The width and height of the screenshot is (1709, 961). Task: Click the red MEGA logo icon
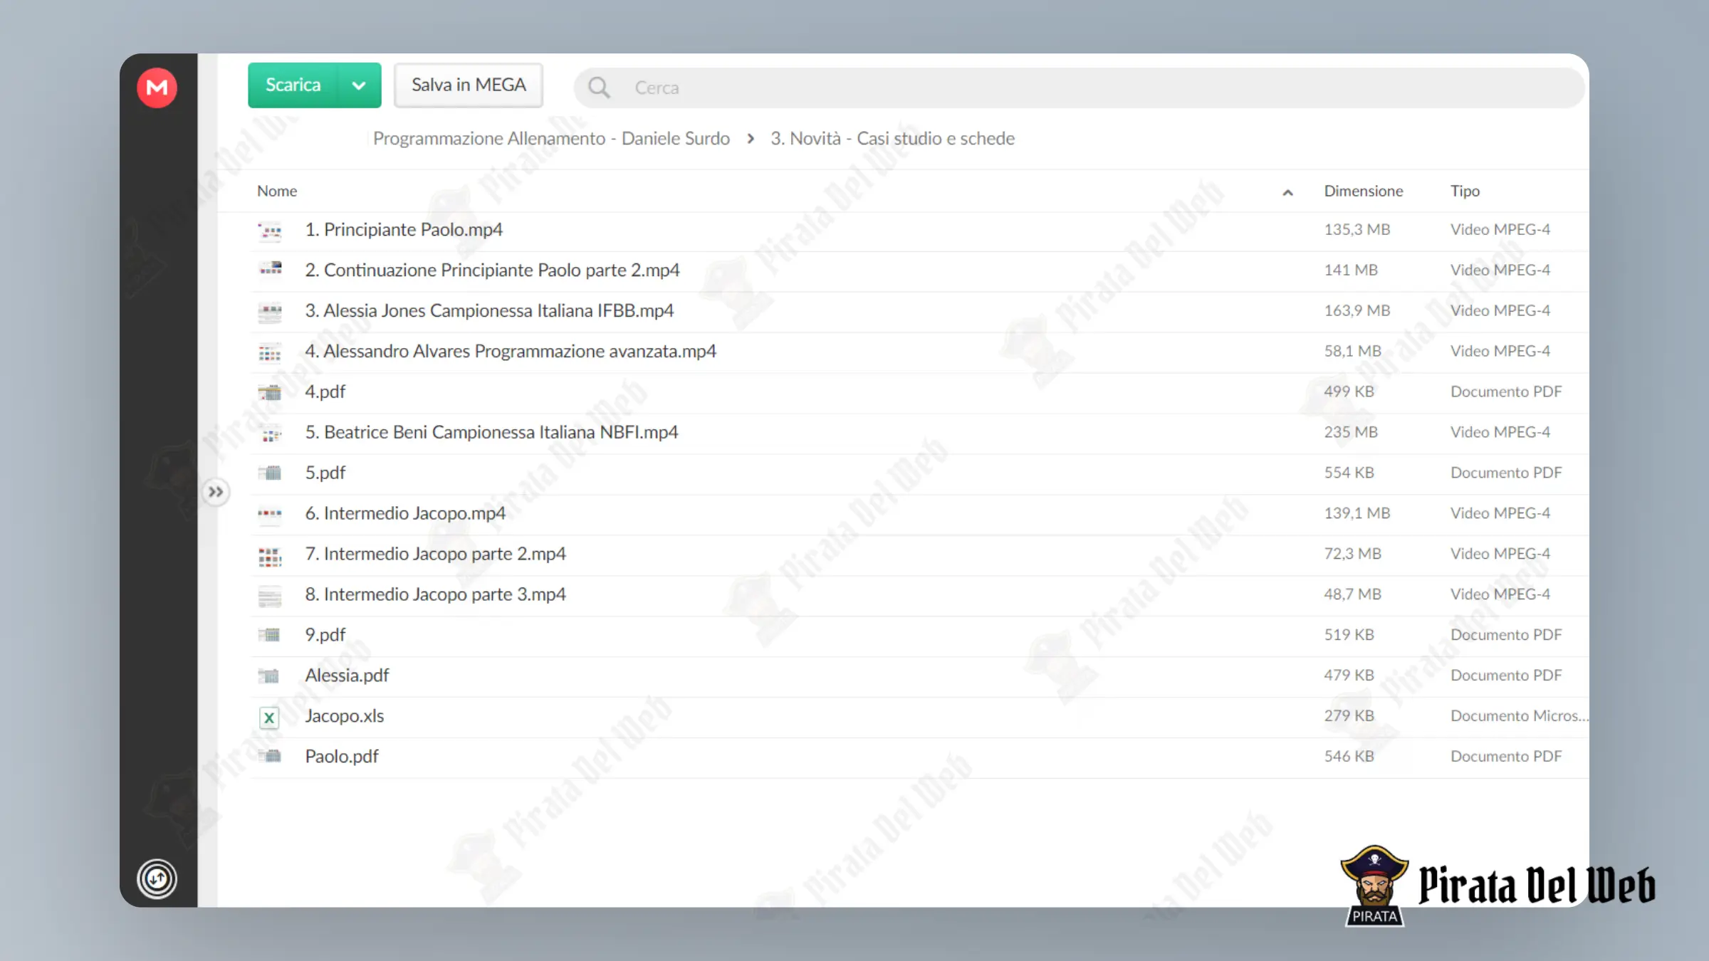pyautogui.click(x=157, y=88)
